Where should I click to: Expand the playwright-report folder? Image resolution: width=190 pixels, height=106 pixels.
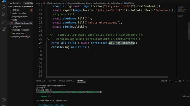pos(20,16)
